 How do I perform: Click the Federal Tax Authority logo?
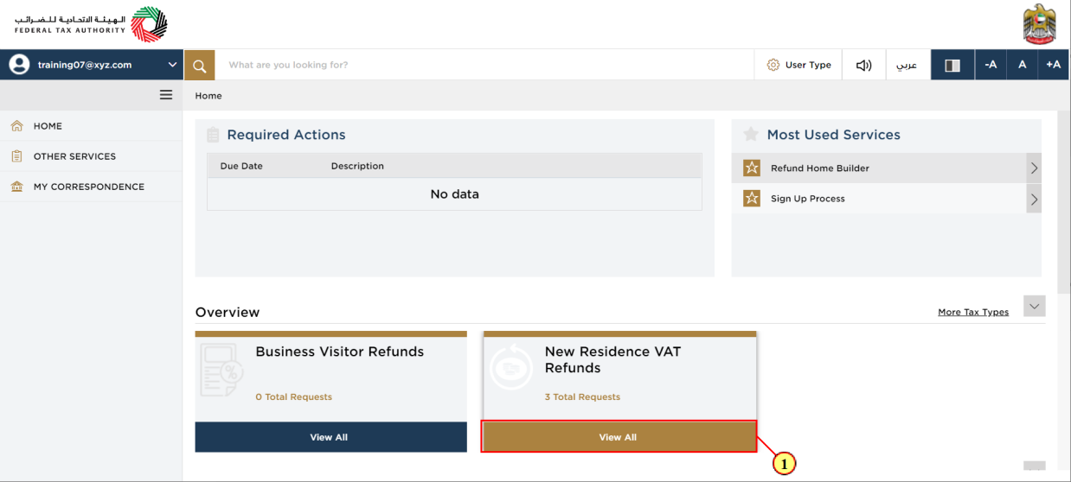click(x=91, y=24)
